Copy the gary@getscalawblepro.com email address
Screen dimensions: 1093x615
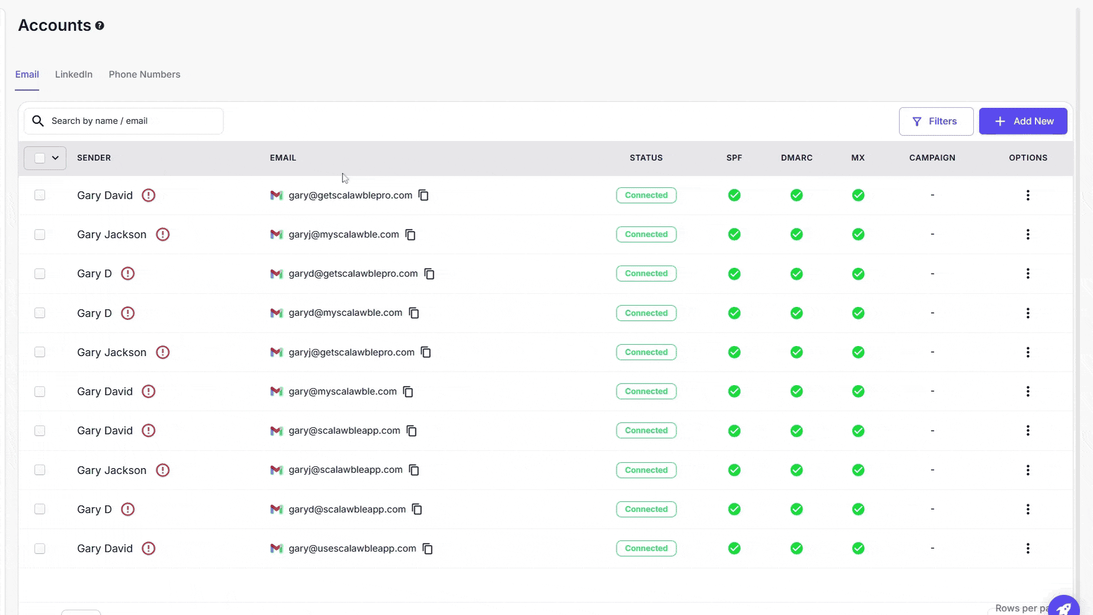click(423, 196)
